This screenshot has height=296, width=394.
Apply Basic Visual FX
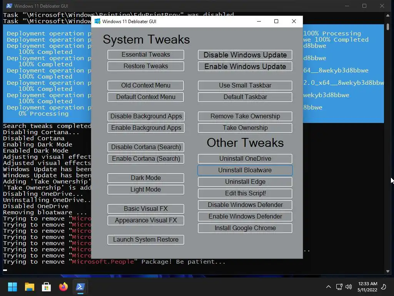(146, 209)
